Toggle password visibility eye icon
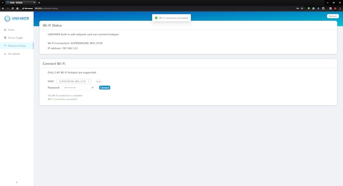Screen dimensions: 343x186 pyautogui.click(x=93, y=87)
